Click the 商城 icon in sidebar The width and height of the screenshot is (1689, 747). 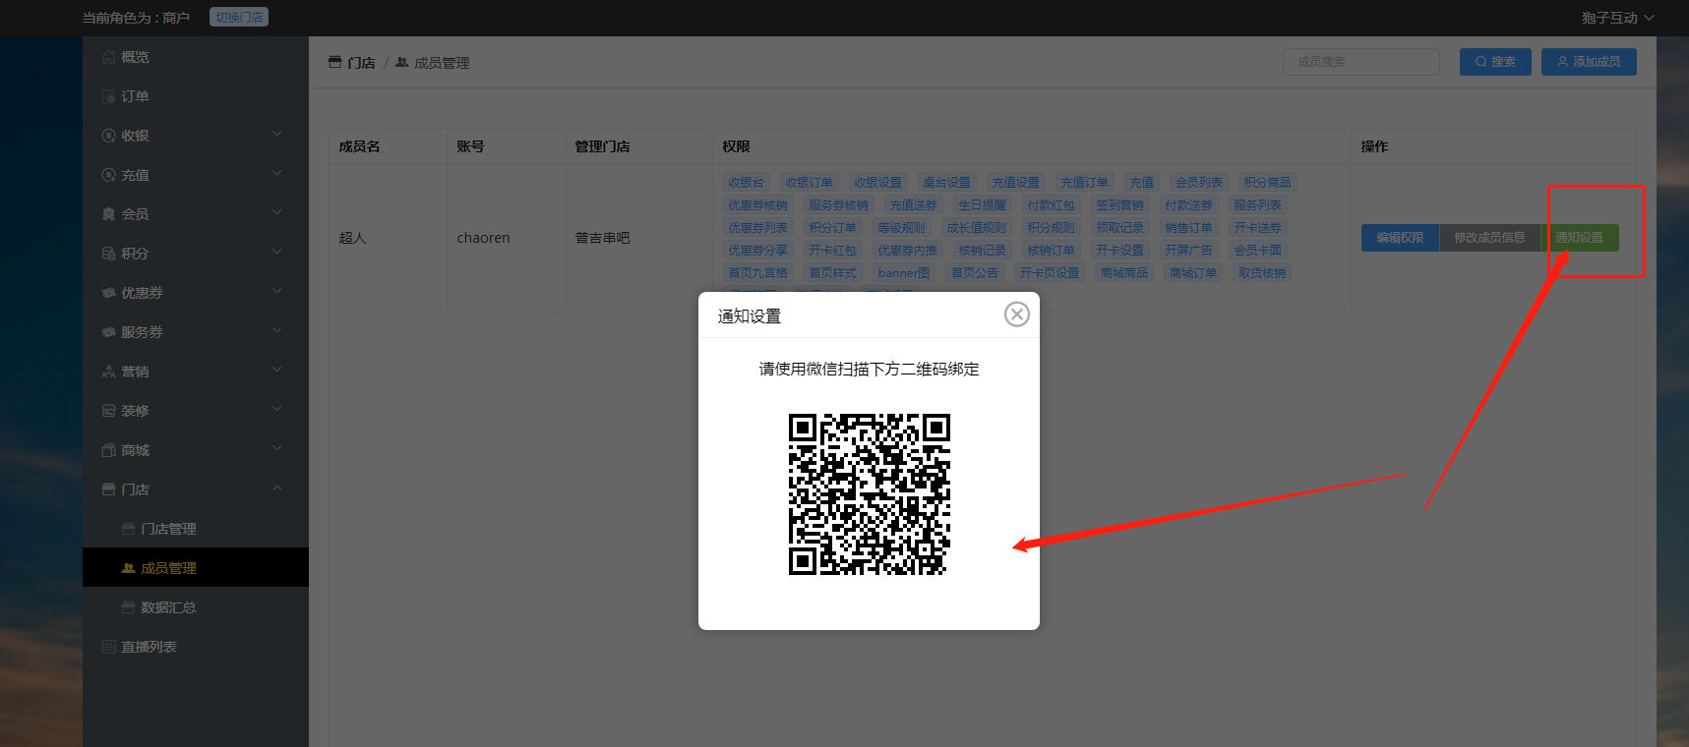point(108,450)
